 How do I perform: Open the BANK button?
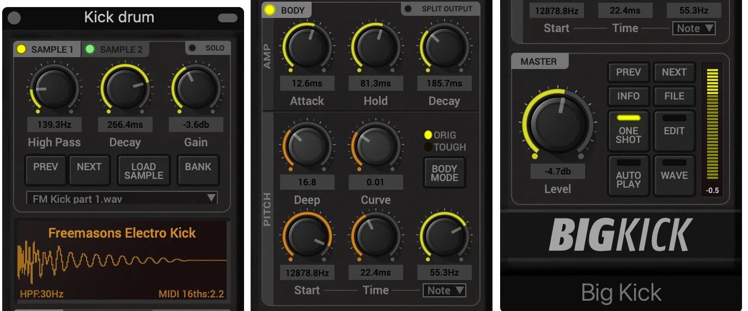[198, 170]
